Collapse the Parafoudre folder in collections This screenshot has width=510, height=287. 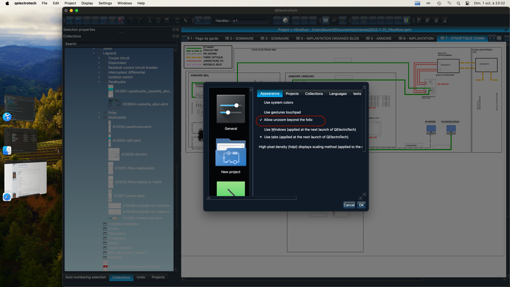[x=99, y=82]
